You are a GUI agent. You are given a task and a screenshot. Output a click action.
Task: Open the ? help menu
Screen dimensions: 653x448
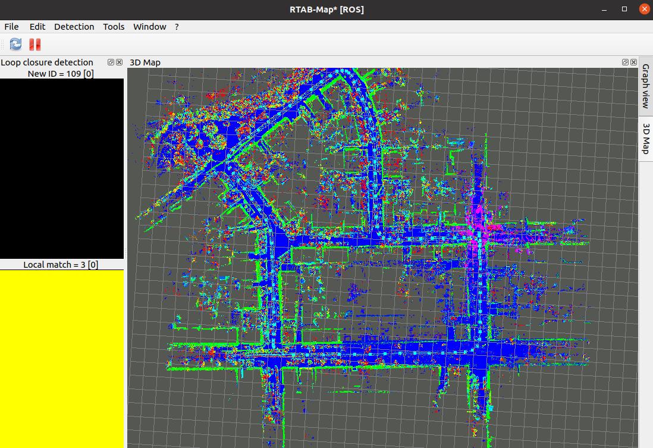(x=177, y=27)
